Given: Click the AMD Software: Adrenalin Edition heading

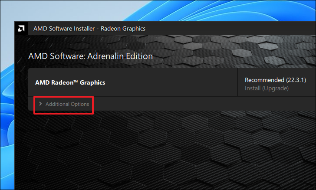Looking at the screenshot, I should [x=90, y=56].
